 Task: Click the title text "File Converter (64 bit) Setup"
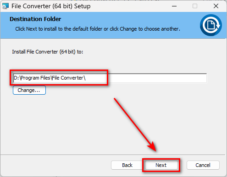51,6
